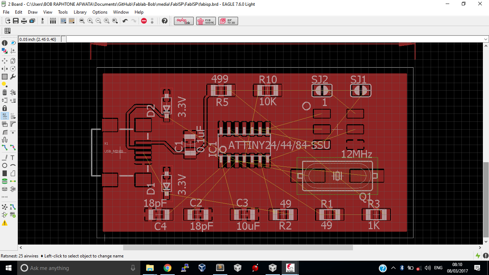The height and width of the screenshot is (275, 489).
Task: Open the Zoom select dropdown
Action: pyautogui.click(x=115, y=21)
